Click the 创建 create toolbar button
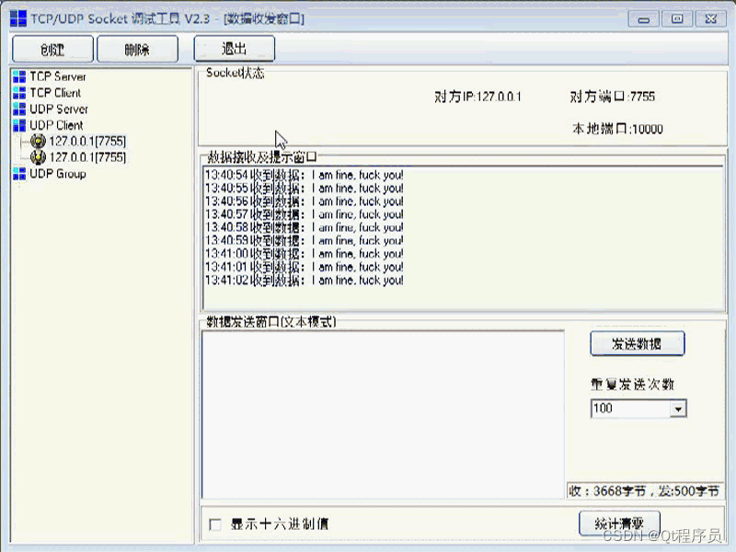The height and width of the screenshot is (552, 736). tap(52, 49)
